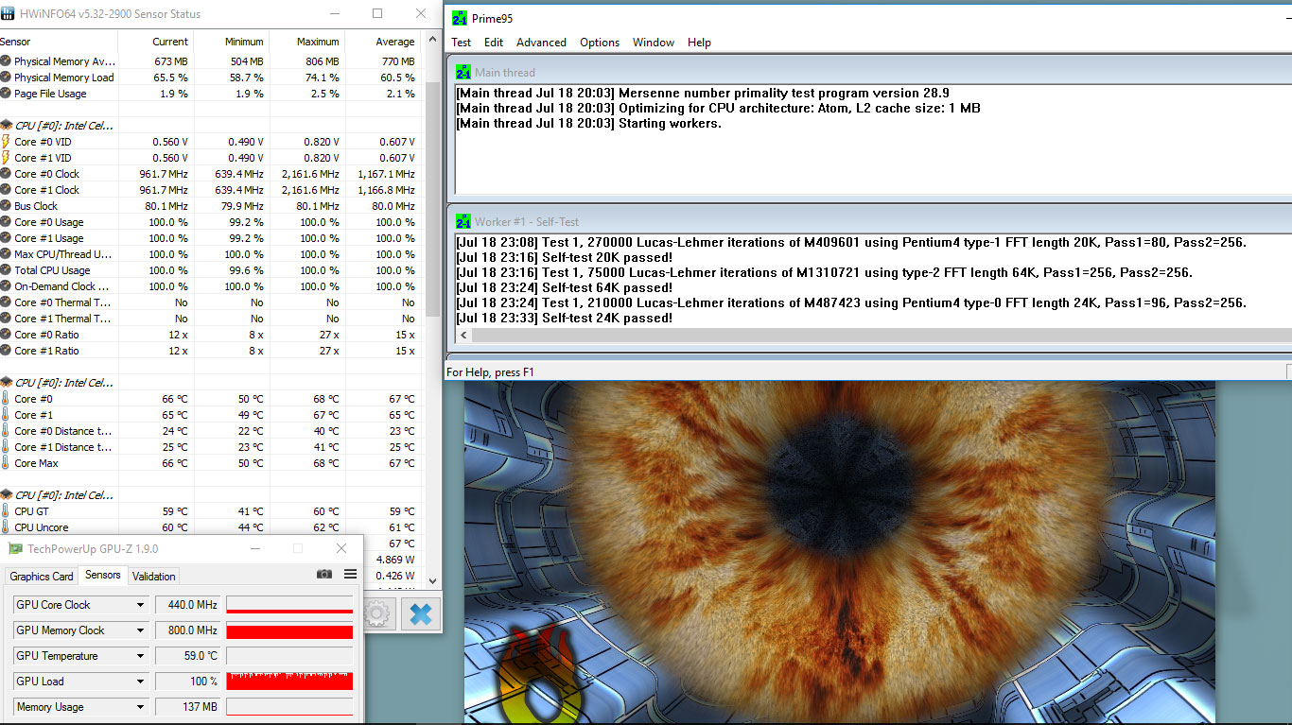This screenshot has width=1292, height=725.
Task: Click the Worker #1 horizontal scrollbar
Action: pyautogui.click(x=872, y=335)
